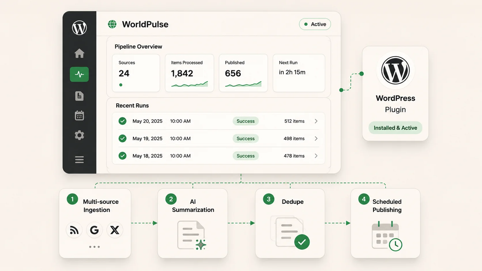Click the WorldPulse title text
The height and width of the screenshot is (271, 482).
pyautogui.click(x=145, y=24)
